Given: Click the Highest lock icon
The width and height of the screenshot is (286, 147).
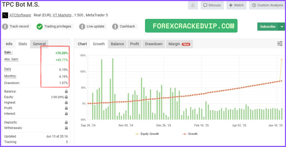Looking at the screenshot, I should pos(66,103).
